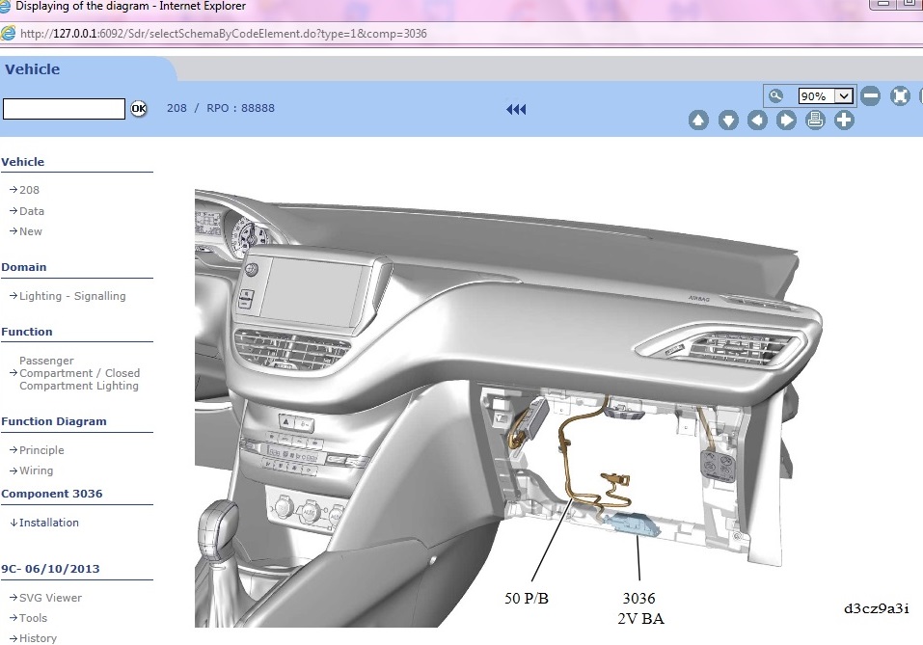Pan diagram down with down-arrow icon

pyautogui.click(x=728, y=121)
